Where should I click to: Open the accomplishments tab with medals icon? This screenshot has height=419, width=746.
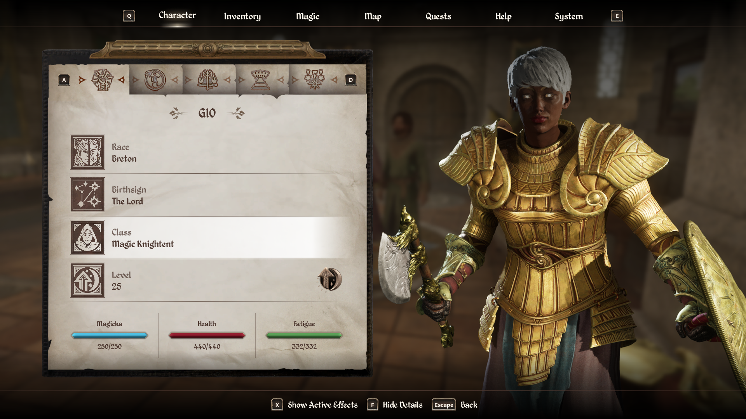[x=314, y=80]
